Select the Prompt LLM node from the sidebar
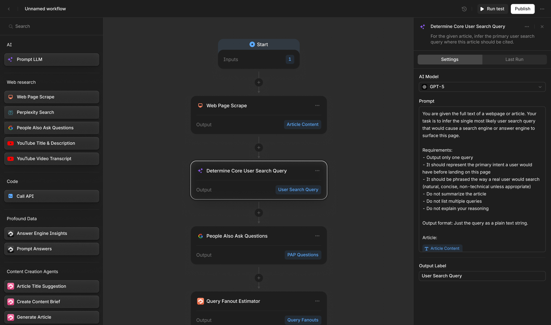This screenshot has height=325, width=551. [51, 59]
